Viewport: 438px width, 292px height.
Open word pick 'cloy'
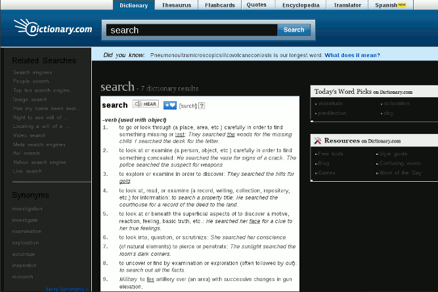click(x=388, y=113)
